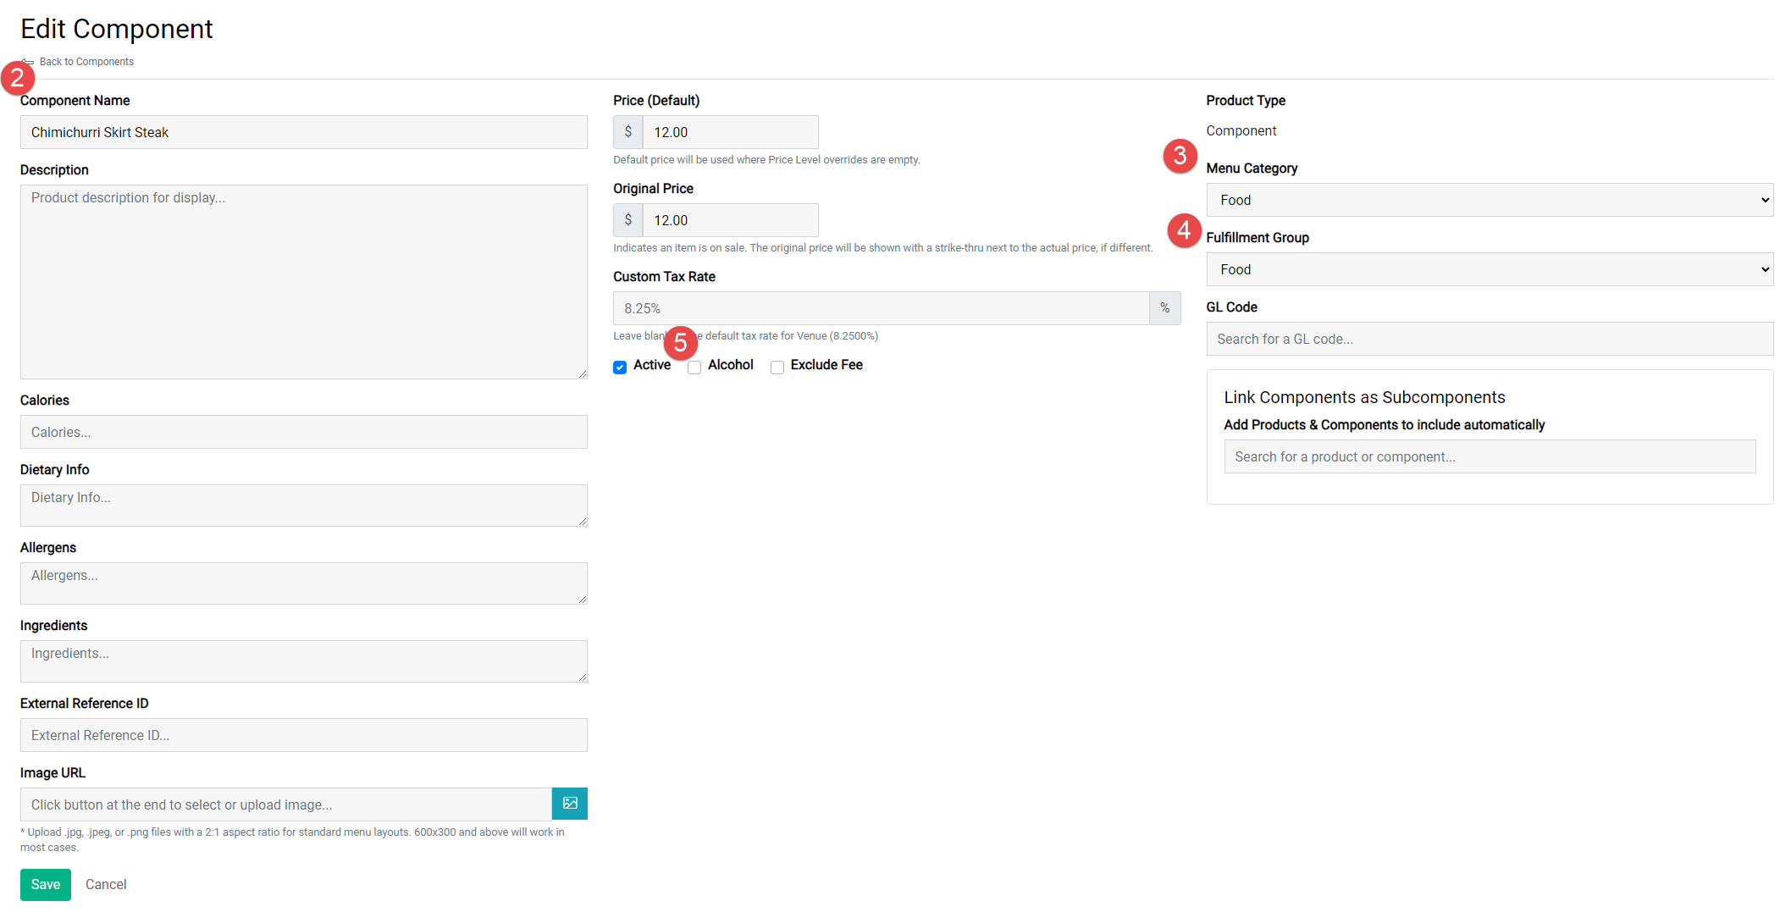The width and height of the screenshot is (1780, 912).
Task: Click the Cancel link
Action: (105, 884)
